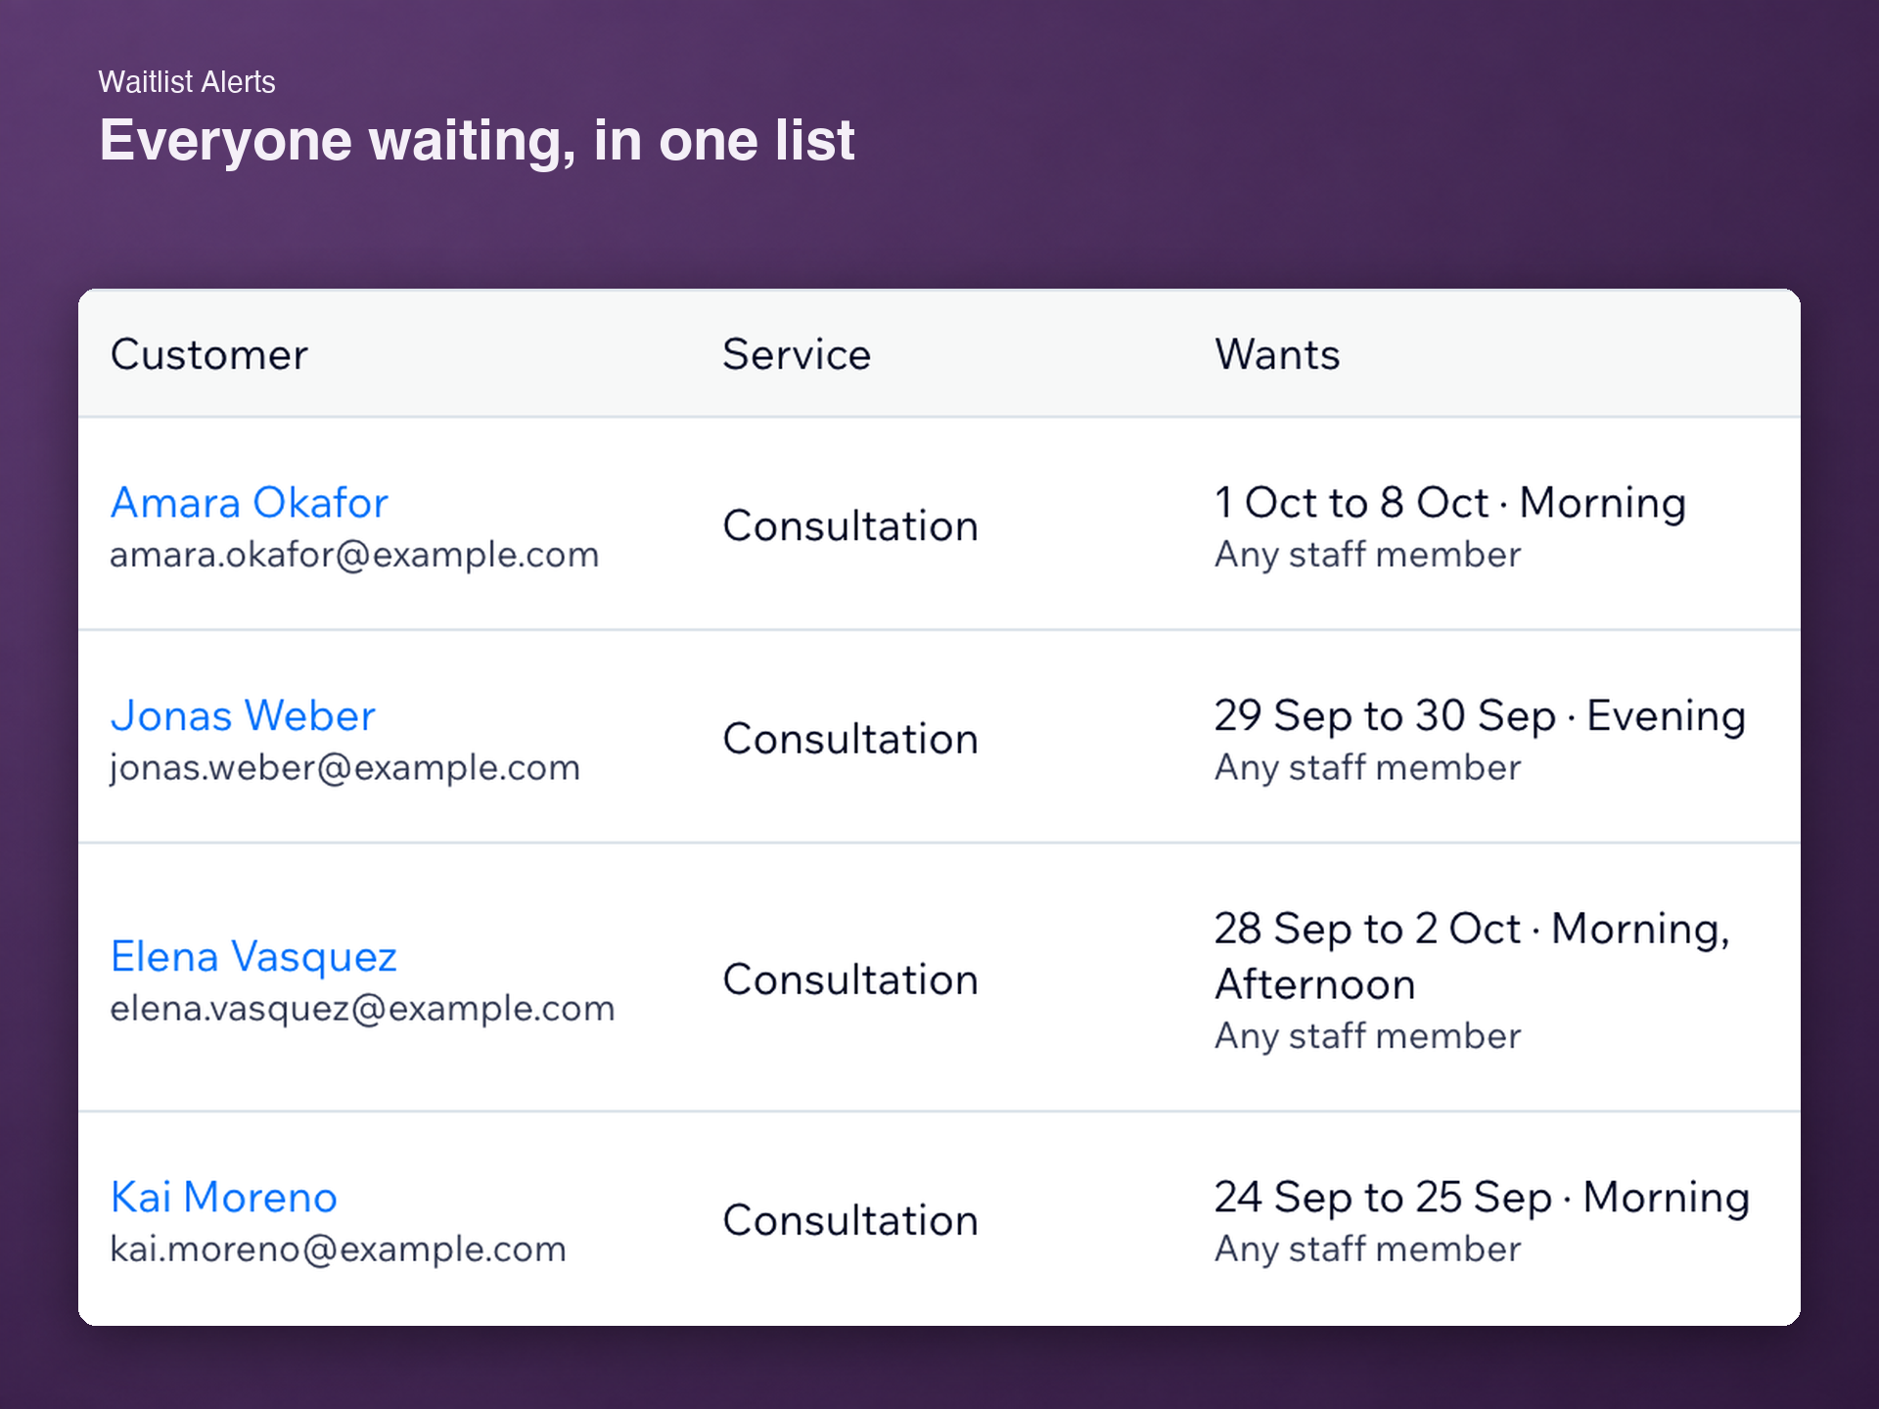The width and height of the screenshot is (1879, 1409).
Task: Click the '24 Sep to 25 Sep · Morning' entry
Action: point(1482,1198)
